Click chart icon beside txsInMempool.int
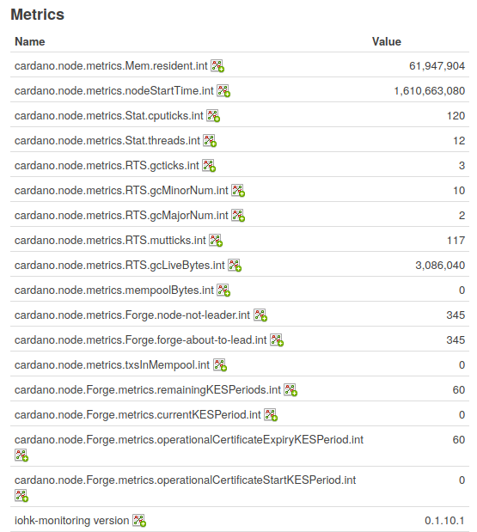Viewport: 477px width, 532px height. click(x=220, y=365)
